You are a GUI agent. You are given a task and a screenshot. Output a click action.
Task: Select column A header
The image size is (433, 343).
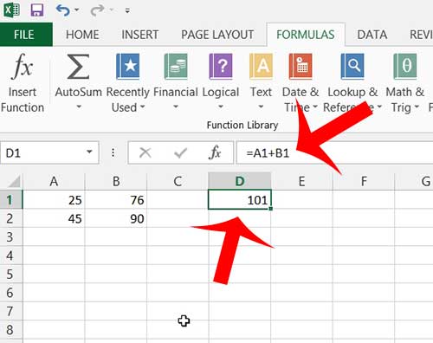pyautogui.click(x=54, y=182)
